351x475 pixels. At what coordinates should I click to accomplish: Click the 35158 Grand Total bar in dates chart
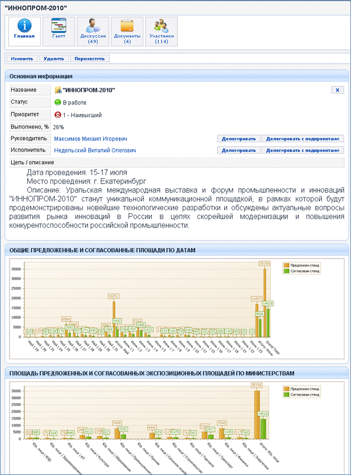pyautogui.click(x=264, y=303)
